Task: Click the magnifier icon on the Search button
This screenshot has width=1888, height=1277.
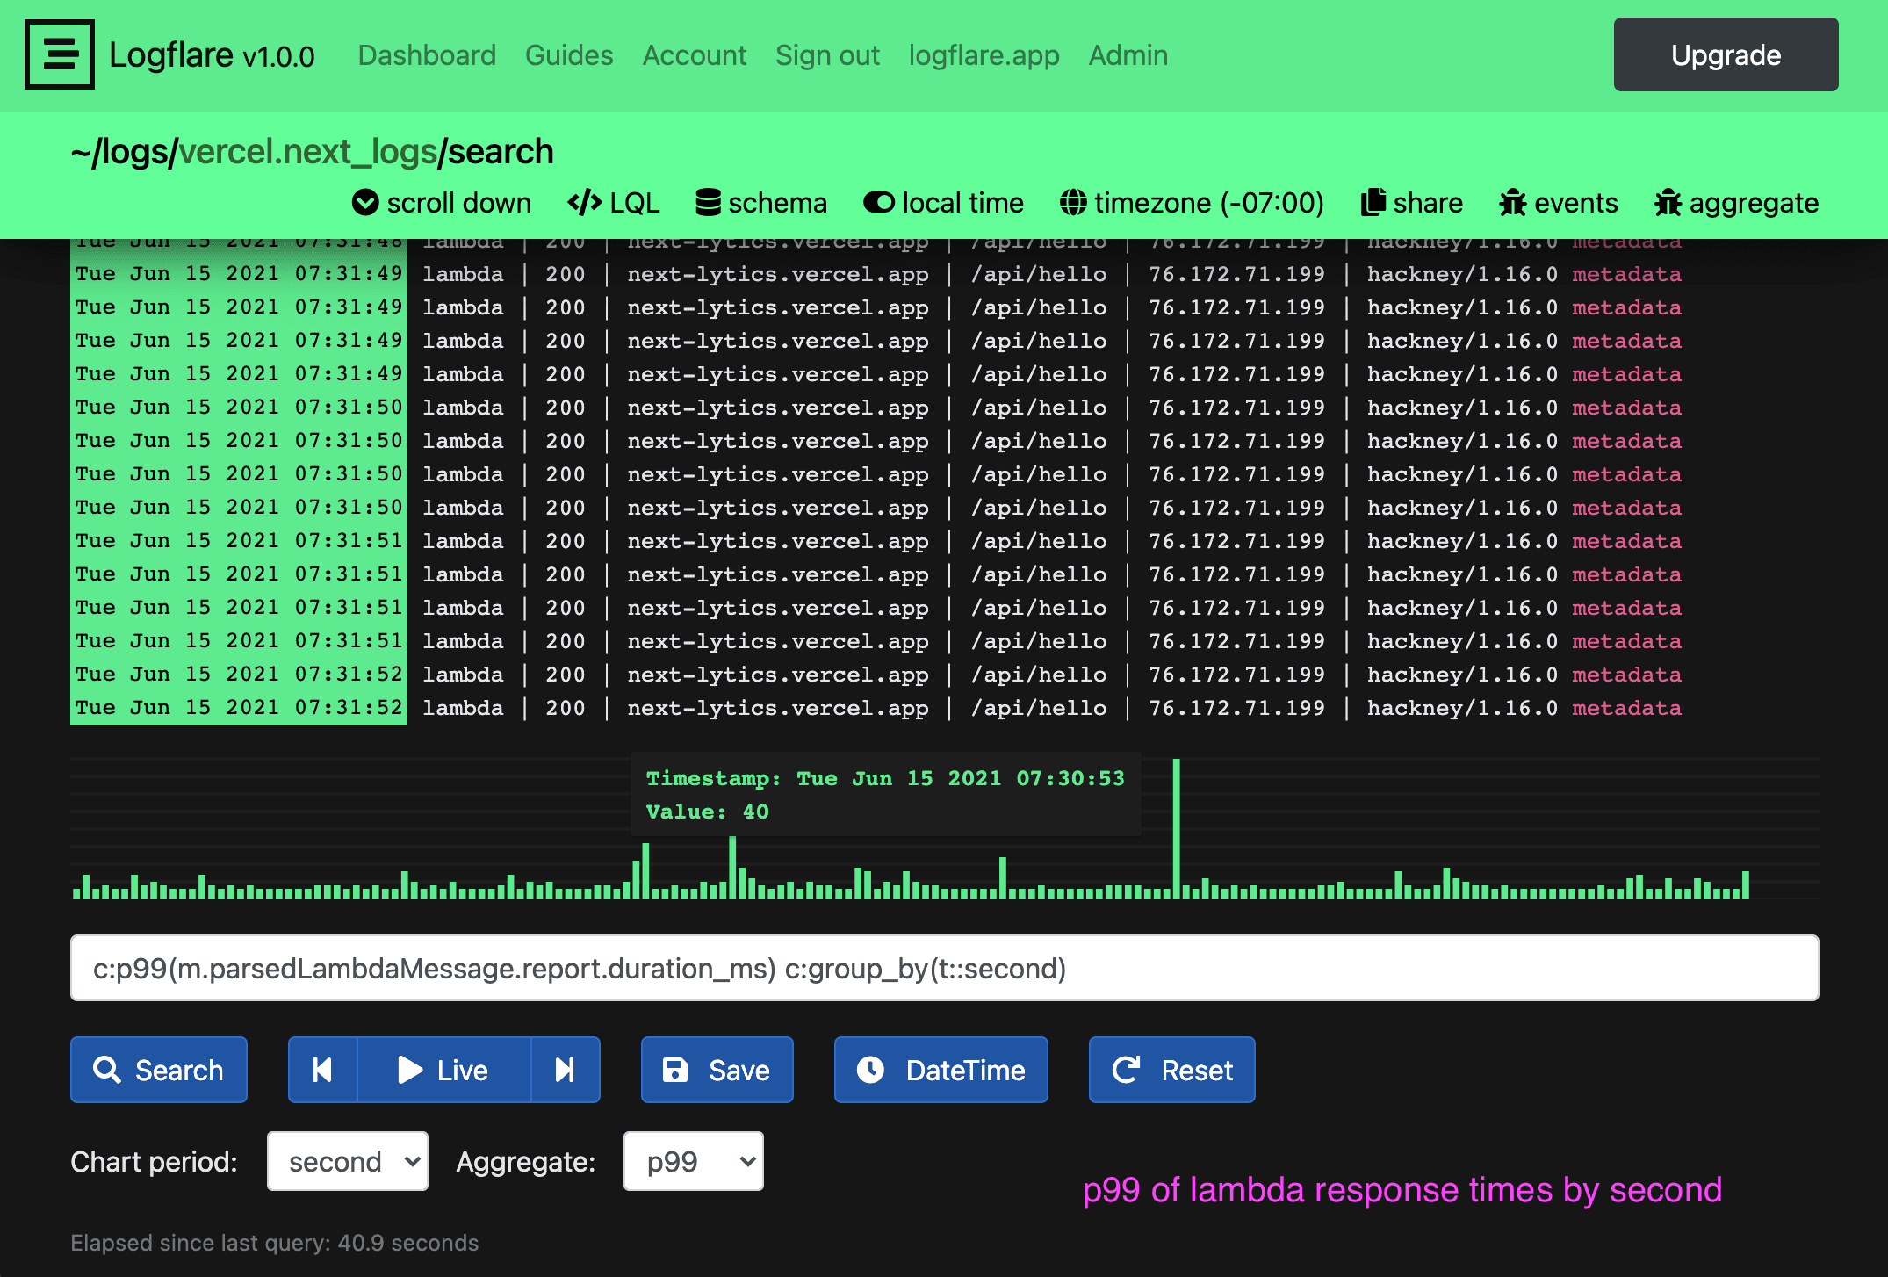Action: click(x=107, y=1070)
